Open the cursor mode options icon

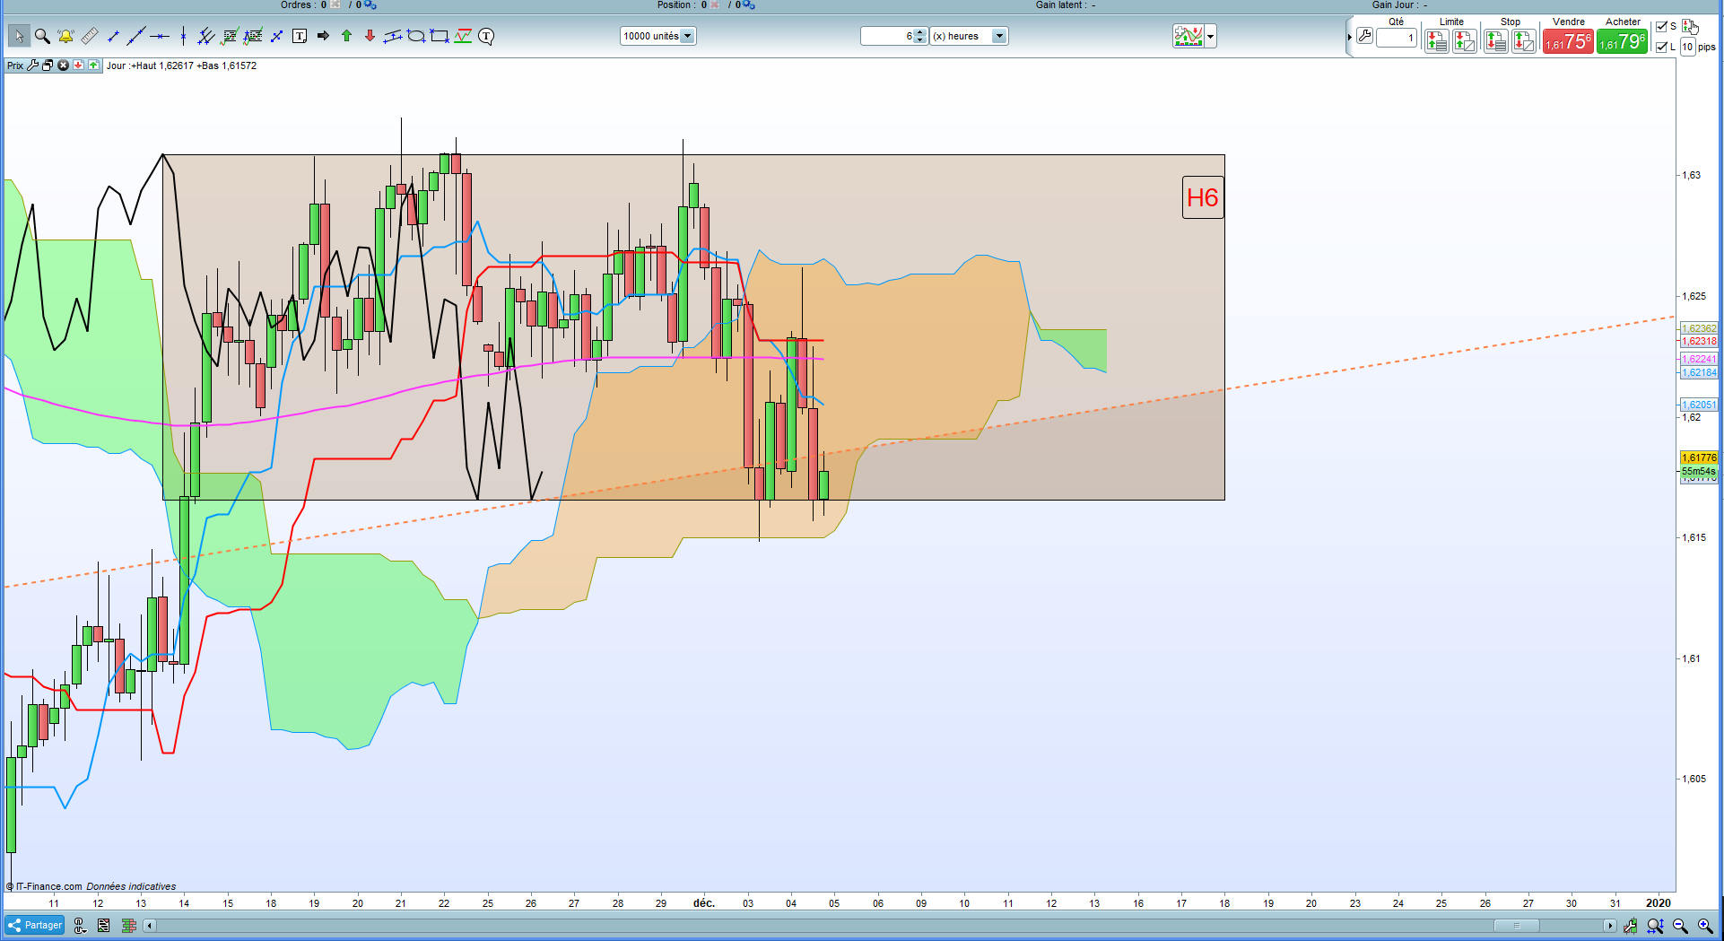[80, 926]
